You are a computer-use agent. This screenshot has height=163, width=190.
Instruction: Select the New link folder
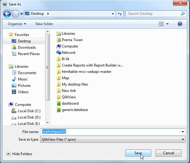66,91
